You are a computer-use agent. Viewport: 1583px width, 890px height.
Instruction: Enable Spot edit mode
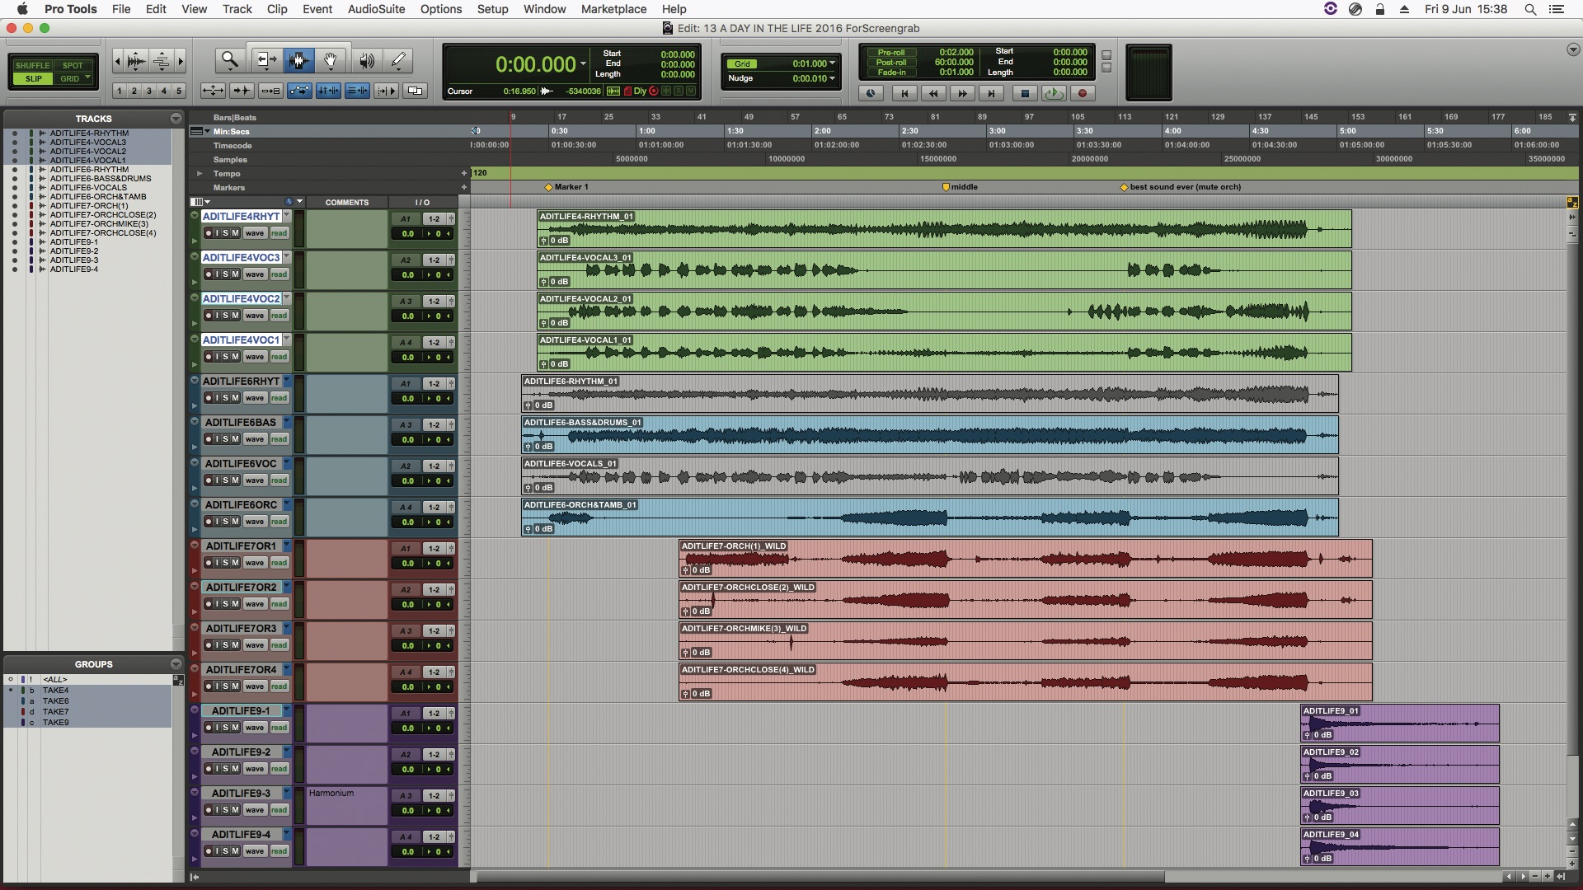pos(73,65)
